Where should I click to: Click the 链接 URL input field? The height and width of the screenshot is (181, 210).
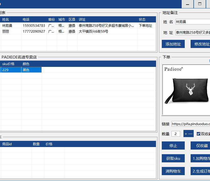pos(191,124)
